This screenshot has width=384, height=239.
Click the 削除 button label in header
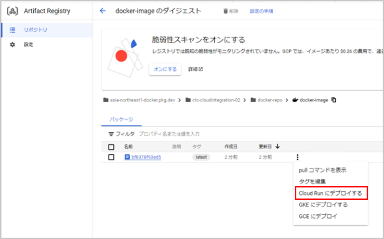[234, 11]
